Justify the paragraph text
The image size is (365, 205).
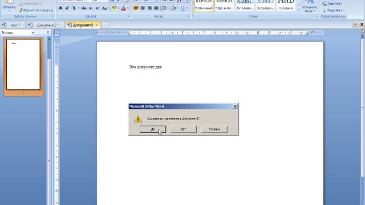point(156,8)
